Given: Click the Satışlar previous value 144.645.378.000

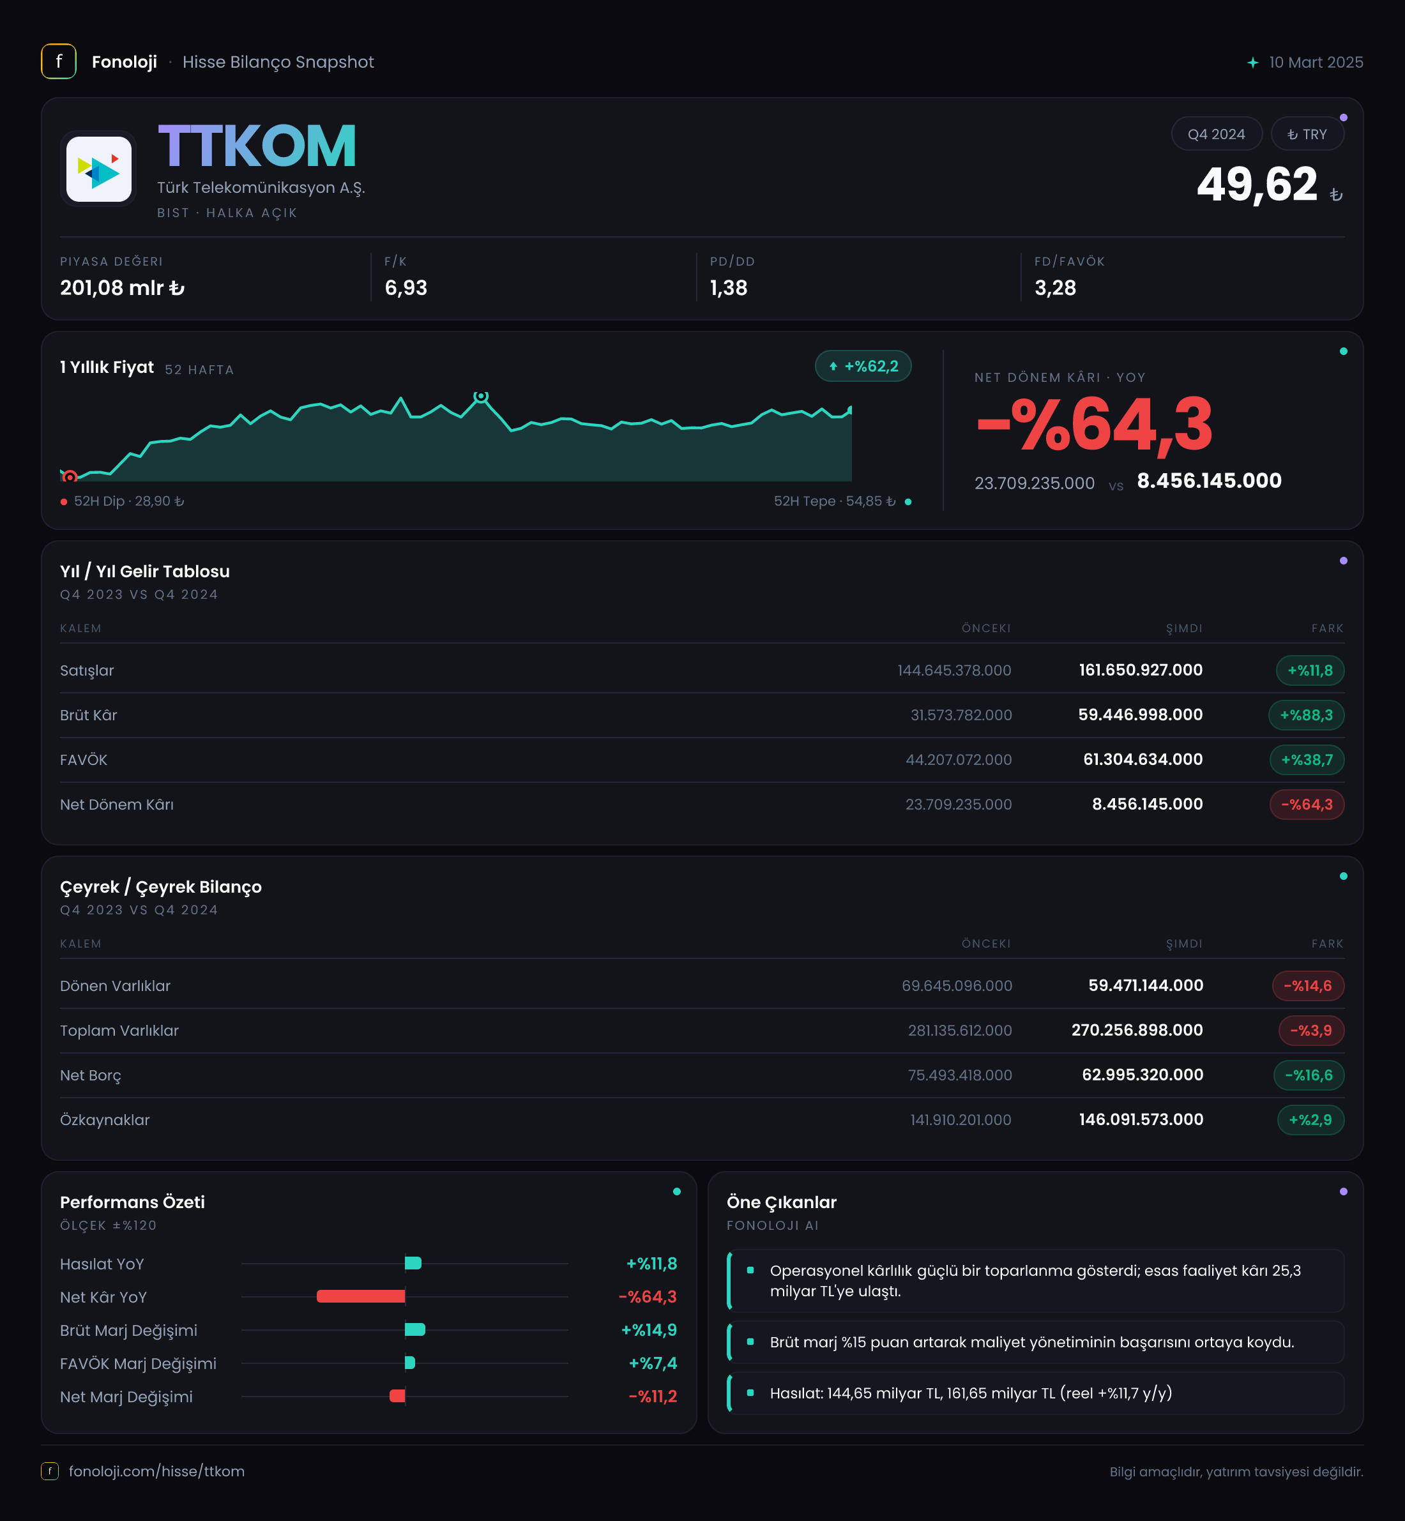Looking at the screenshot, I should [x=954, y=670].
